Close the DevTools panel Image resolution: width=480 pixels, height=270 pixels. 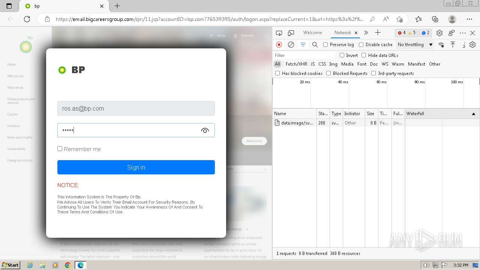tap(472, 33)
